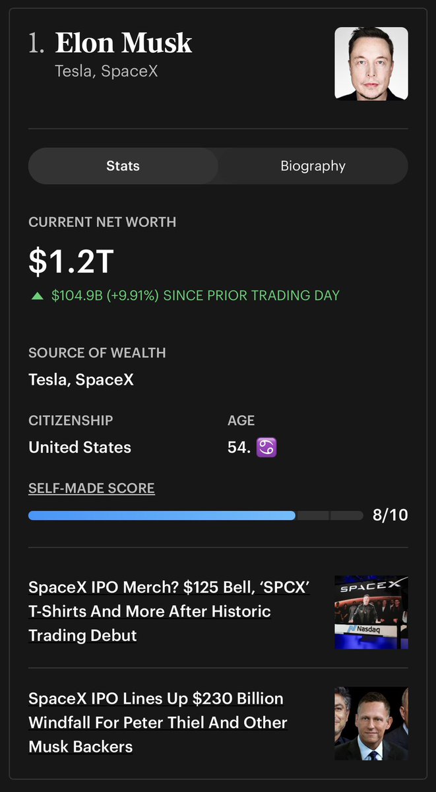
Task: Click the blue self-made score bar
Action: tap(162, 515)
